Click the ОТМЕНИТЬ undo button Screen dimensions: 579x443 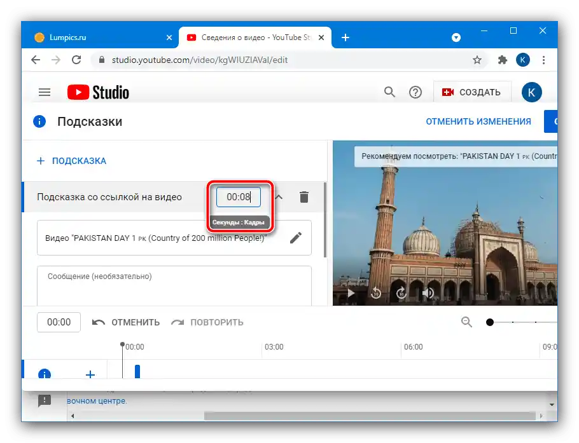click(x=126, y=322)
